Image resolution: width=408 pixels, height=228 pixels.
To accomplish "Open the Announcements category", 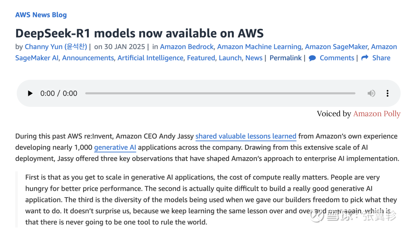I will (x=88, y=58).
